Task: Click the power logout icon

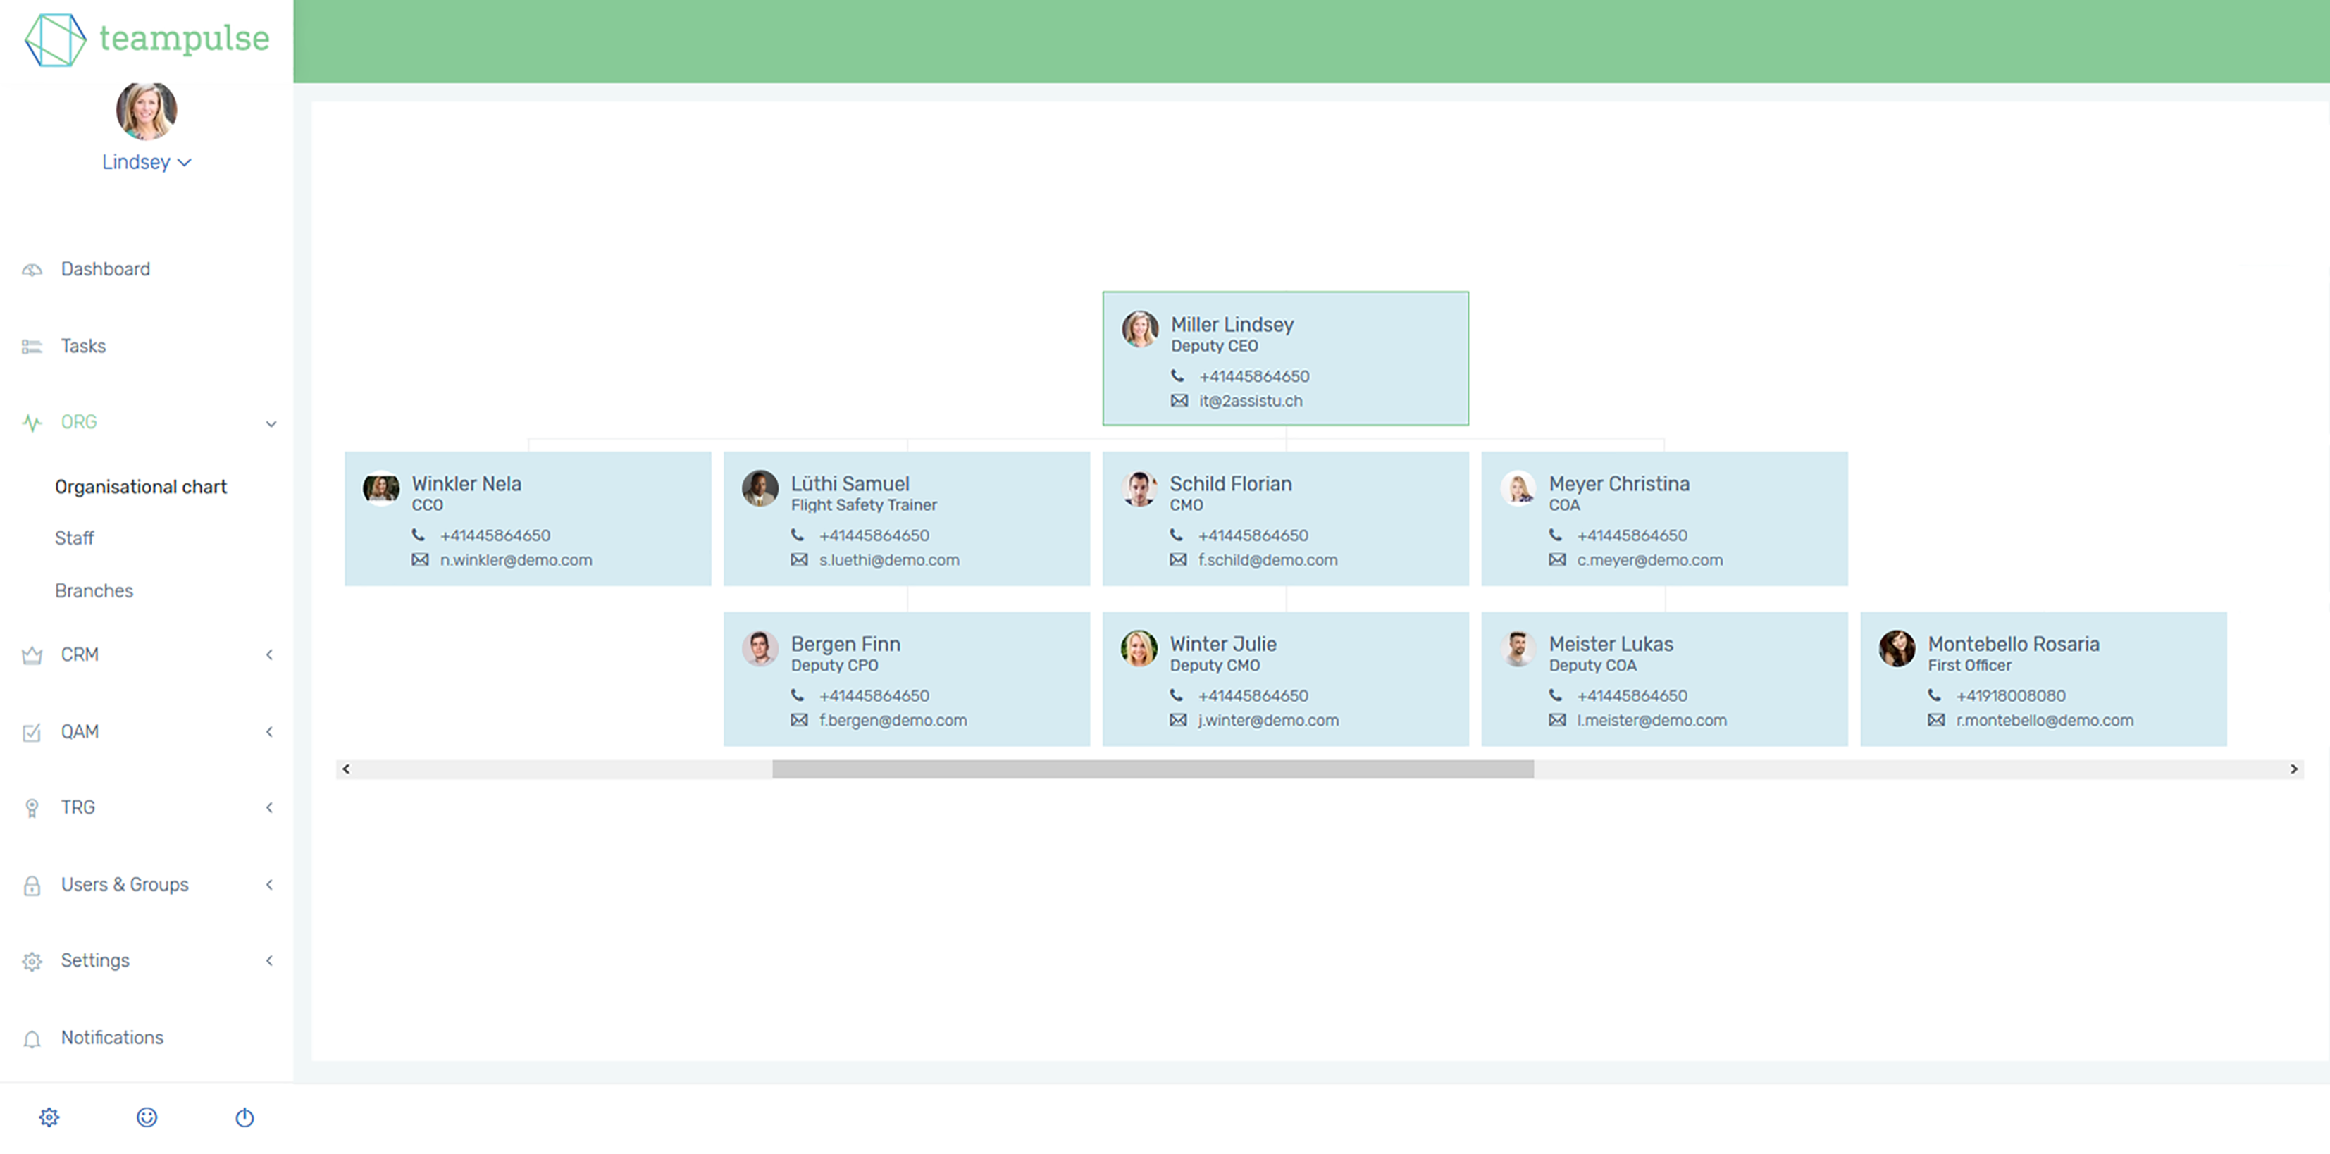Action: 244,1117
